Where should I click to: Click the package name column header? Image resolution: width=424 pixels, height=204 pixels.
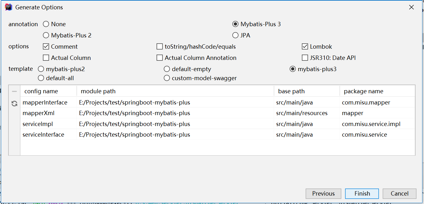point(363,91)
